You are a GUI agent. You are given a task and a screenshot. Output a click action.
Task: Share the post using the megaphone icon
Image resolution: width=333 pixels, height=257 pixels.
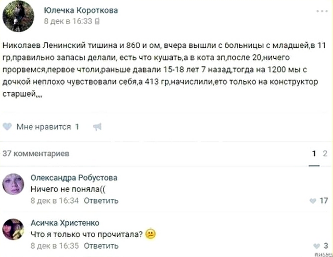click(97, 127)
